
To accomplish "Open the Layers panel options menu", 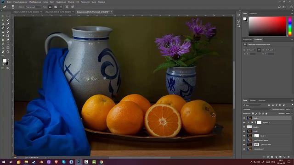I will point(292,100).
